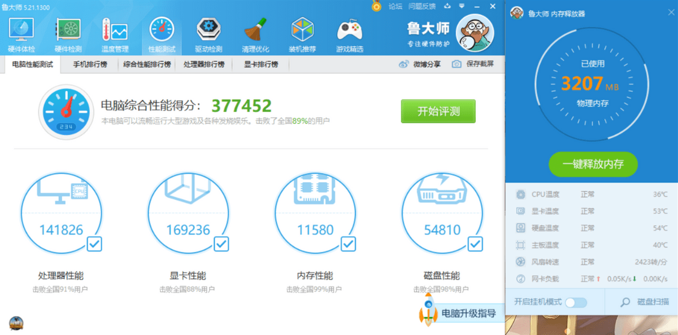Click the mascot icon in 内存释放器 title
Image resolution: width=678 pixels, height=335 pixels.
pyautogui.click(x=517, y=13)
